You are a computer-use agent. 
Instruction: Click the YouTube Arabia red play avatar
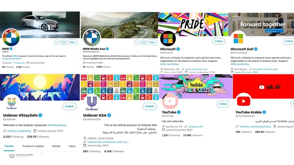(243, 101)
